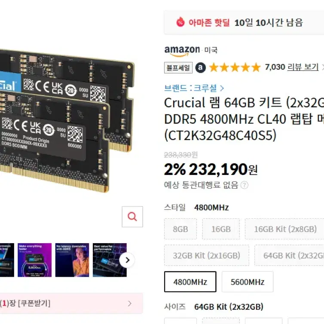
Task: Expand the 쿠폰받기 coupon banner chevron
Action: click(130, 303)
